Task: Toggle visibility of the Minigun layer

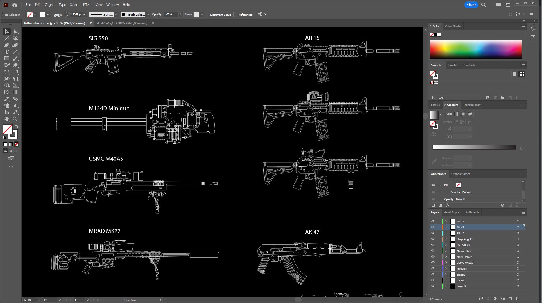Action: click(433, 268)
